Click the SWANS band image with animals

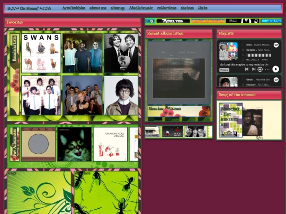click(x=41, y=53)
